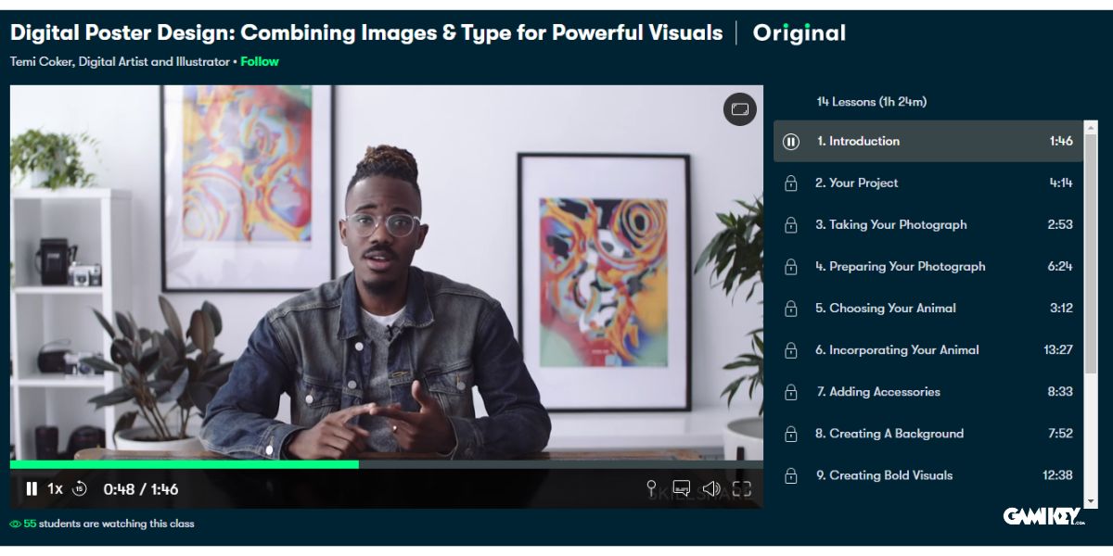The image size is (1113, 556).
Task: Click the lock icon for Adding Accessories
Action: 790,392
